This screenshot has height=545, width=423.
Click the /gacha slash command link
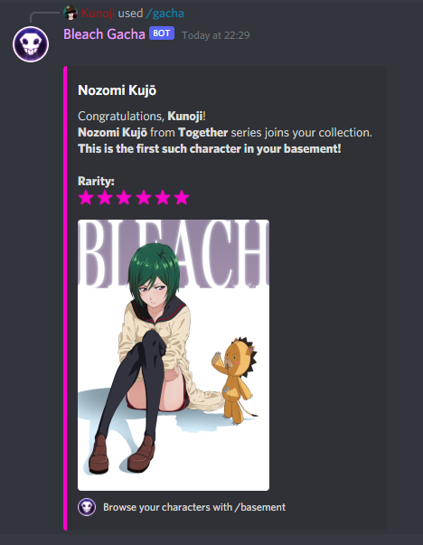point(164,14)
